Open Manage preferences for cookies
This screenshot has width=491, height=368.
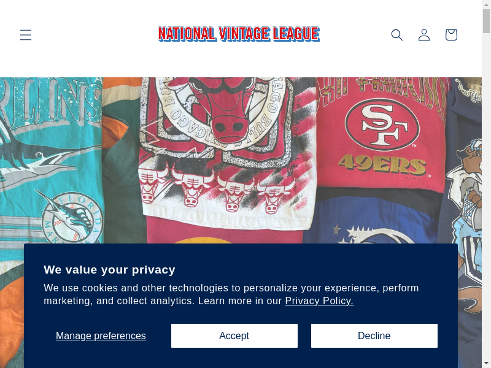(x=101, y=335)
